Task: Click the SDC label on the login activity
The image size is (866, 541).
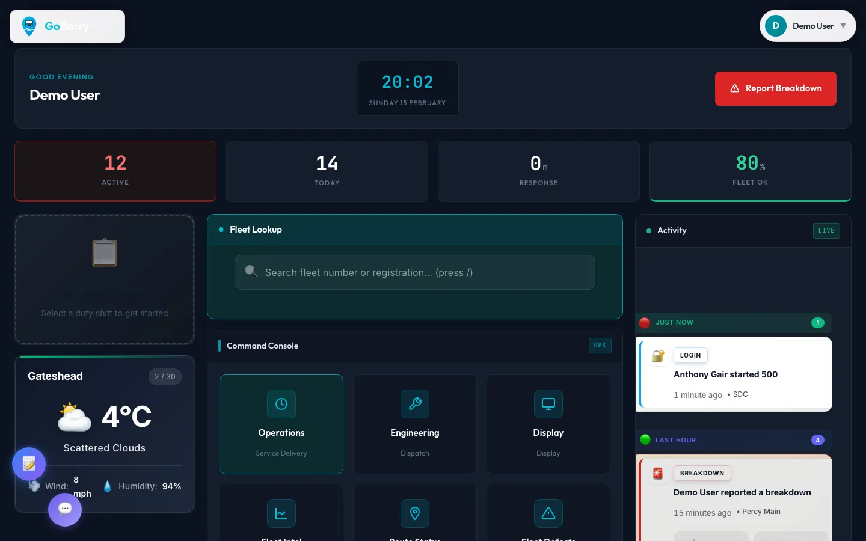Action: 740,394
